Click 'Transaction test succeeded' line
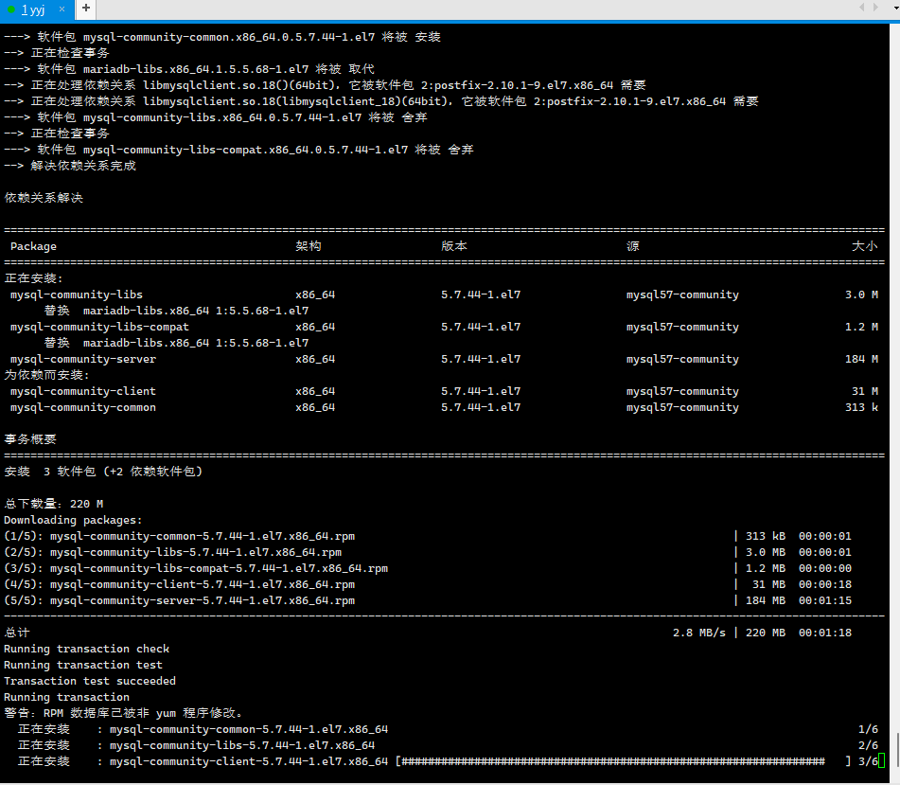Image resolution: width=900 pixels, height=785 pixels. (x=90, y=681)
